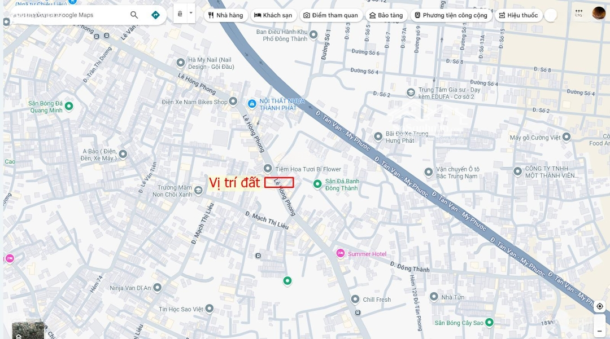Click the print icon beside the search box

180,14
